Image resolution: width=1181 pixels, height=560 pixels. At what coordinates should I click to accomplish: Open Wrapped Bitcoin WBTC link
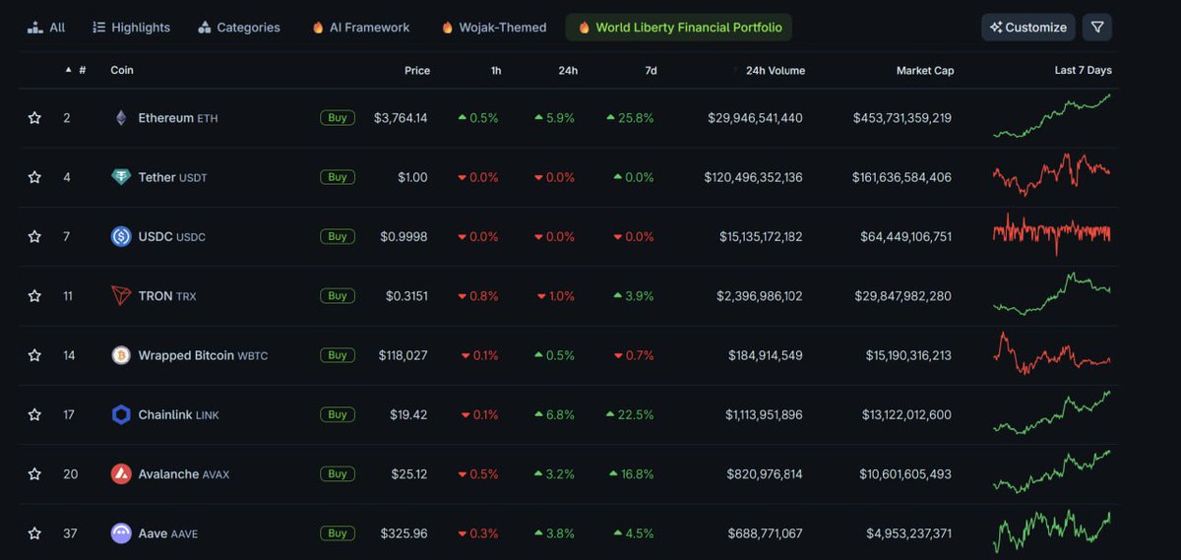(203, 355)
